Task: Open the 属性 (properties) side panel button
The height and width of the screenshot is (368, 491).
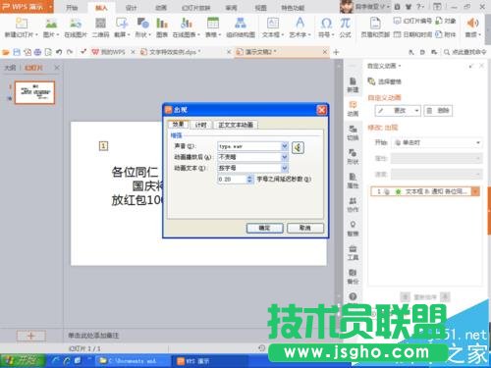Action: tap(353, 181)
